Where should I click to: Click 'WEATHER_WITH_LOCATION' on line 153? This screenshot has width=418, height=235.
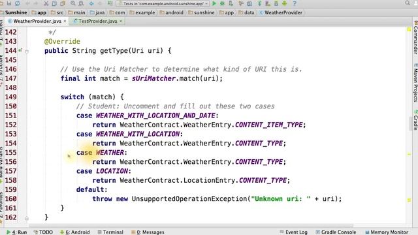(138, 134)
